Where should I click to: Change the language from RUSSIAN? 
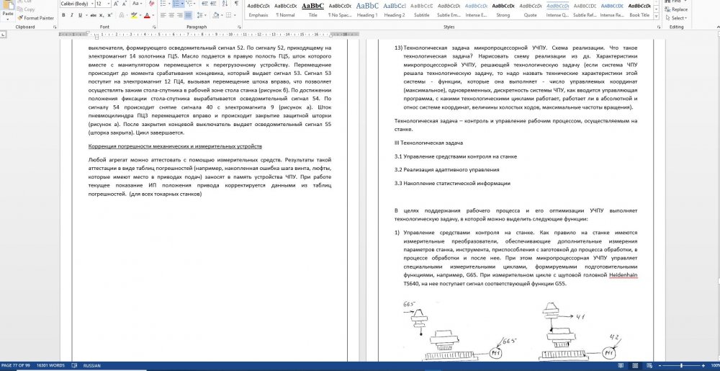[92, 365]
